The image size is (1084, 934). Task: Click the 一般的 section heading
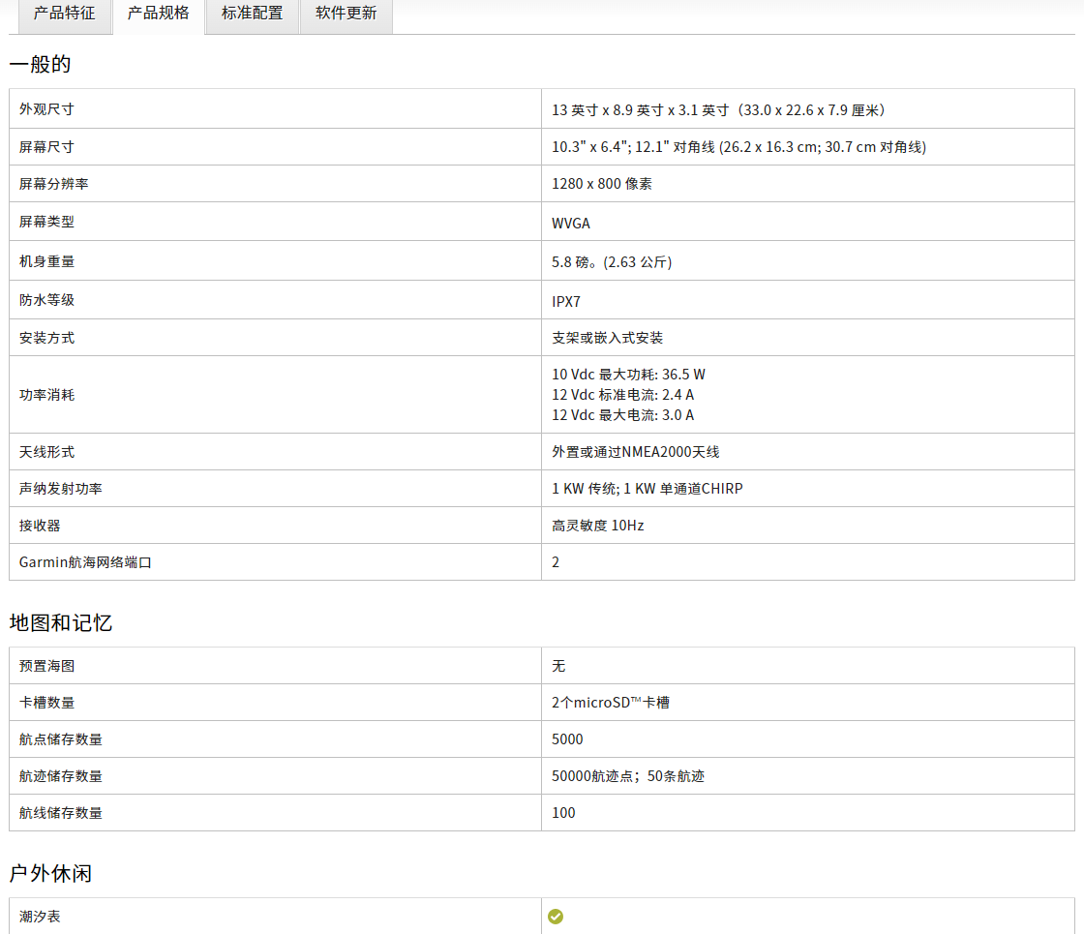[x=41, y=65]
